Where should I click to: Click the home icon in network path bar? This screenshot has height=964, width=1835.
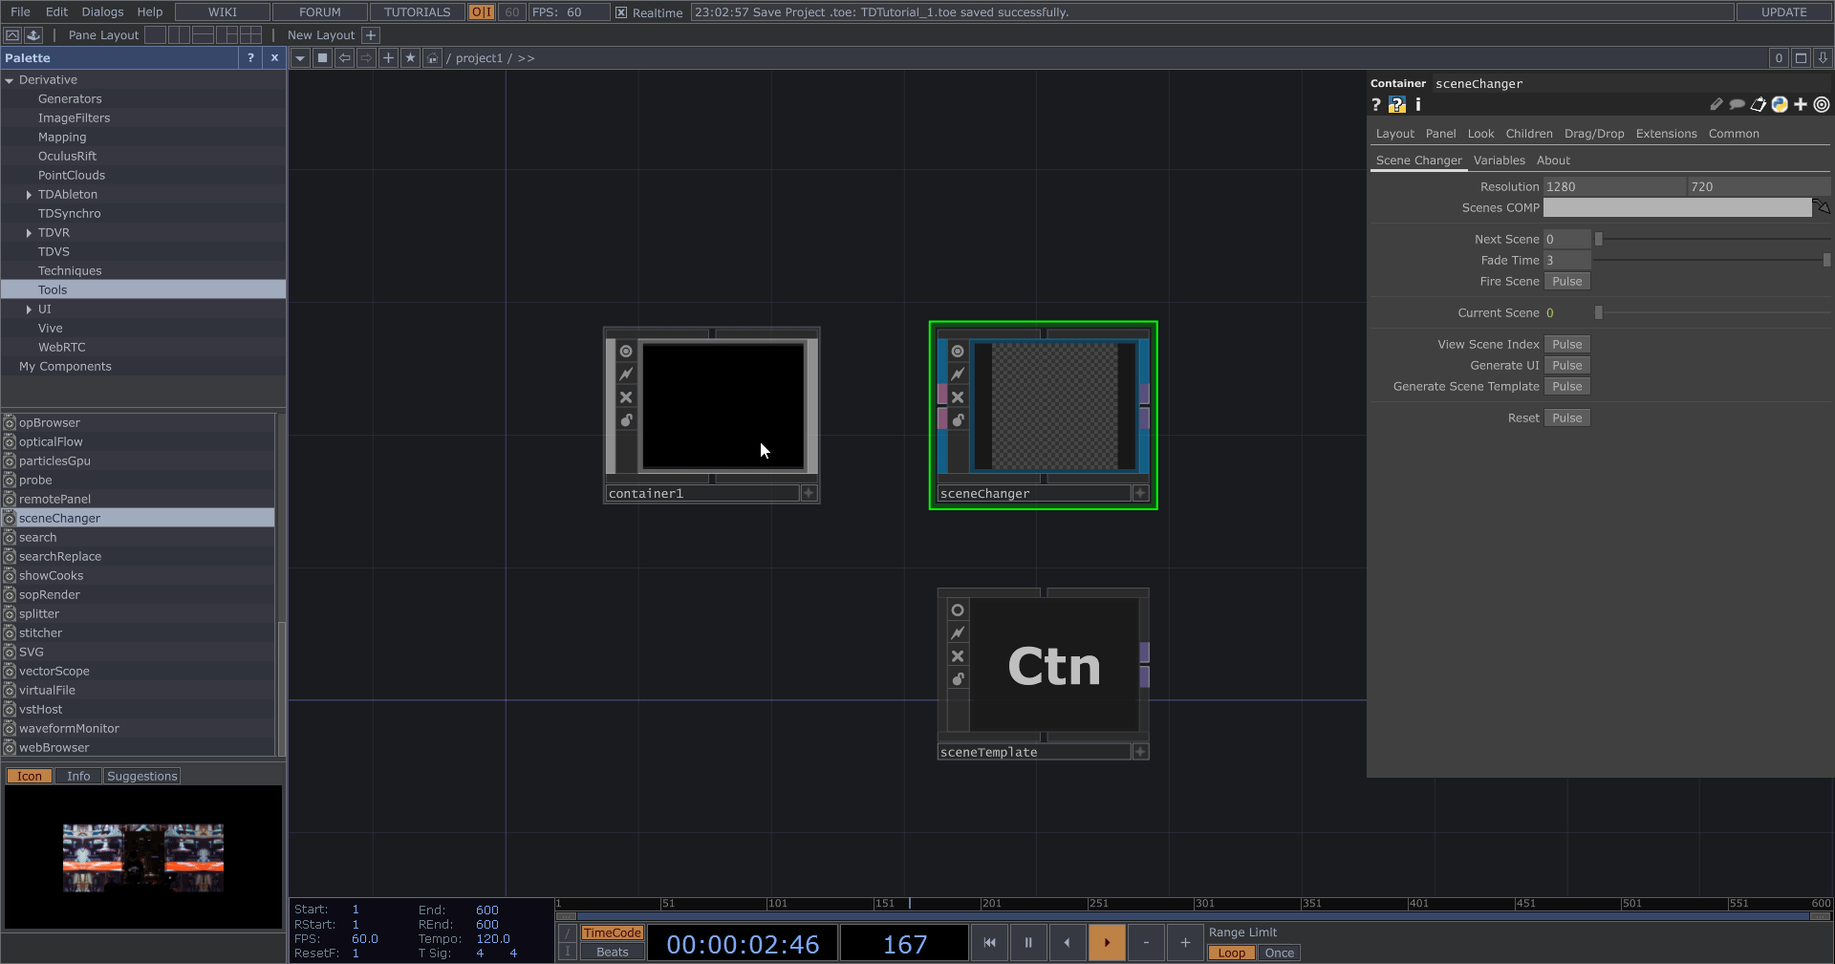point(432,58)
